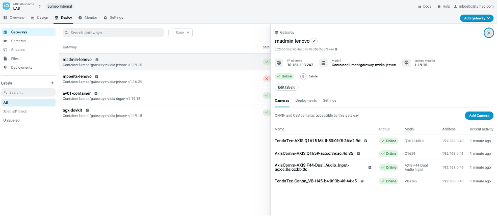This screenshot has height=216, width=498.
Task: Switch to the top Settings tab
Action: 113,18
